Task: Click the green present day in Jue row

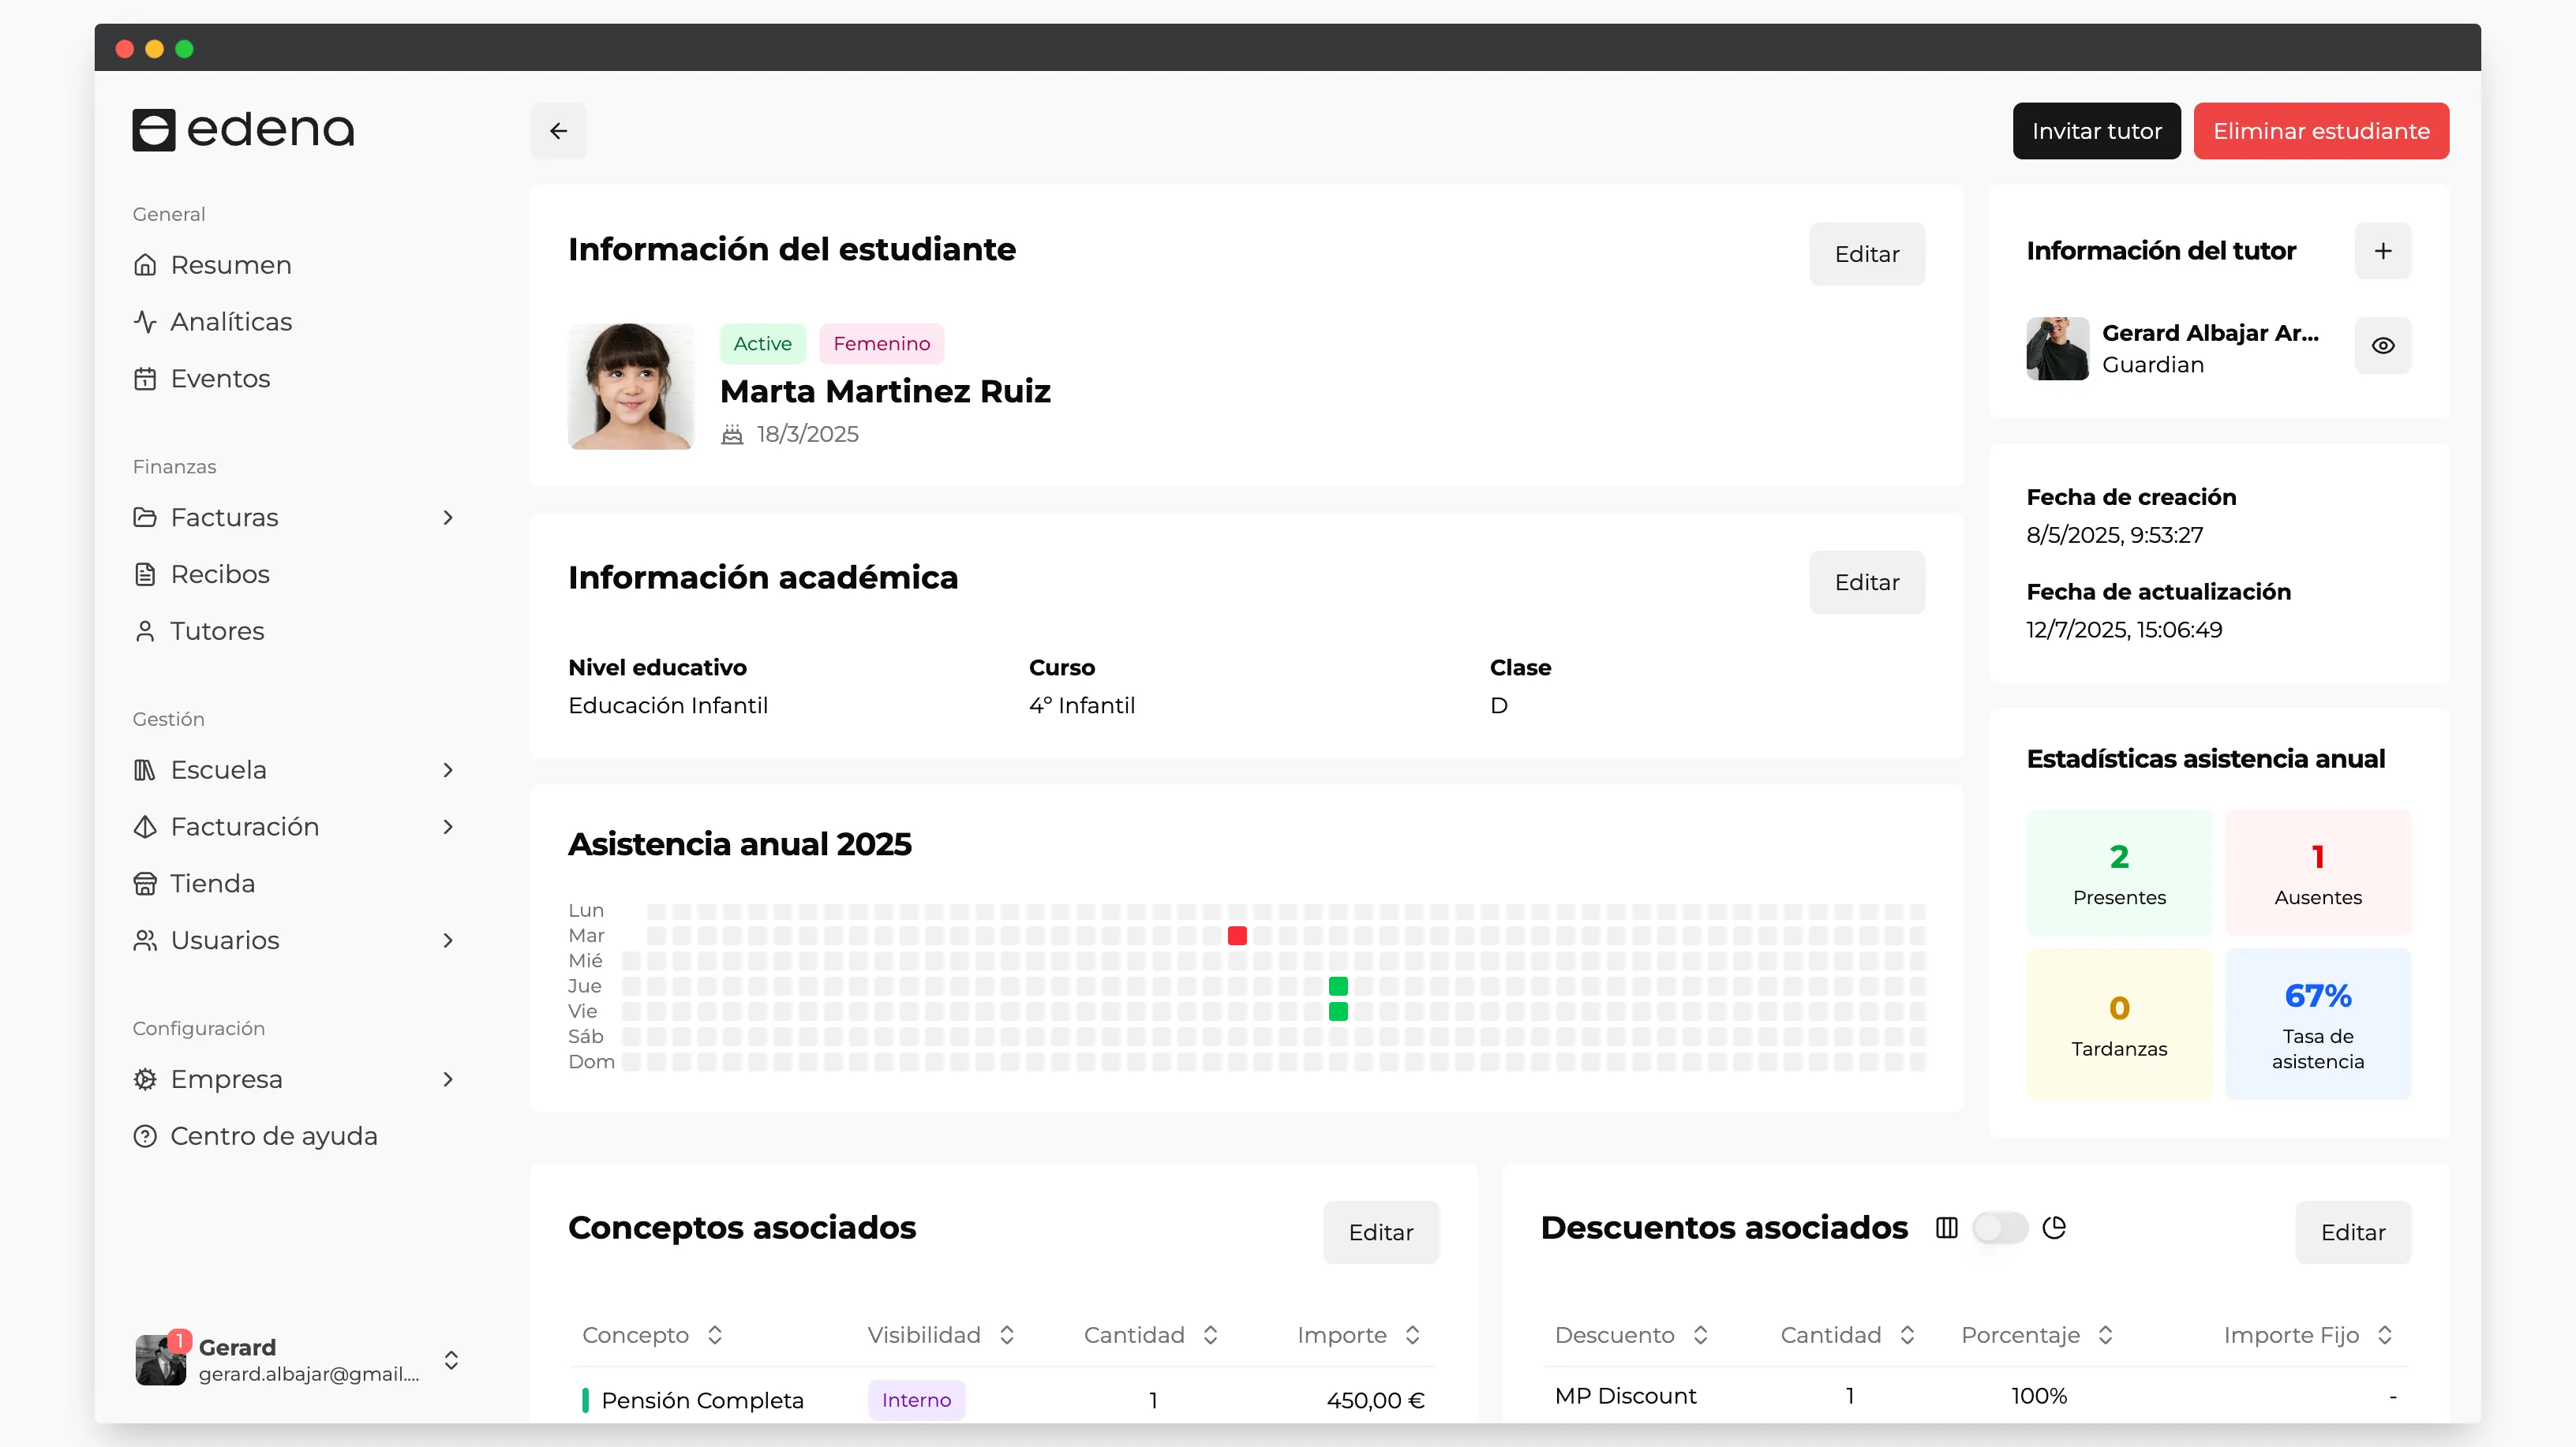Action: pos(1338,986)
